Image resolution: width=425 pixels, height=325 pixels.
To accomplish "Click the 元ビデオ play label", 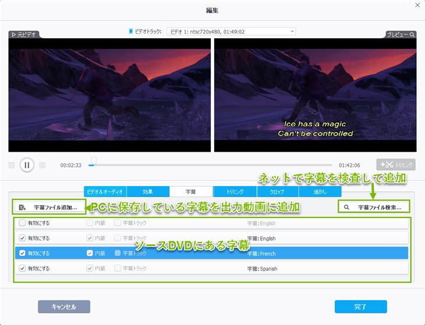I will point(24,35).
